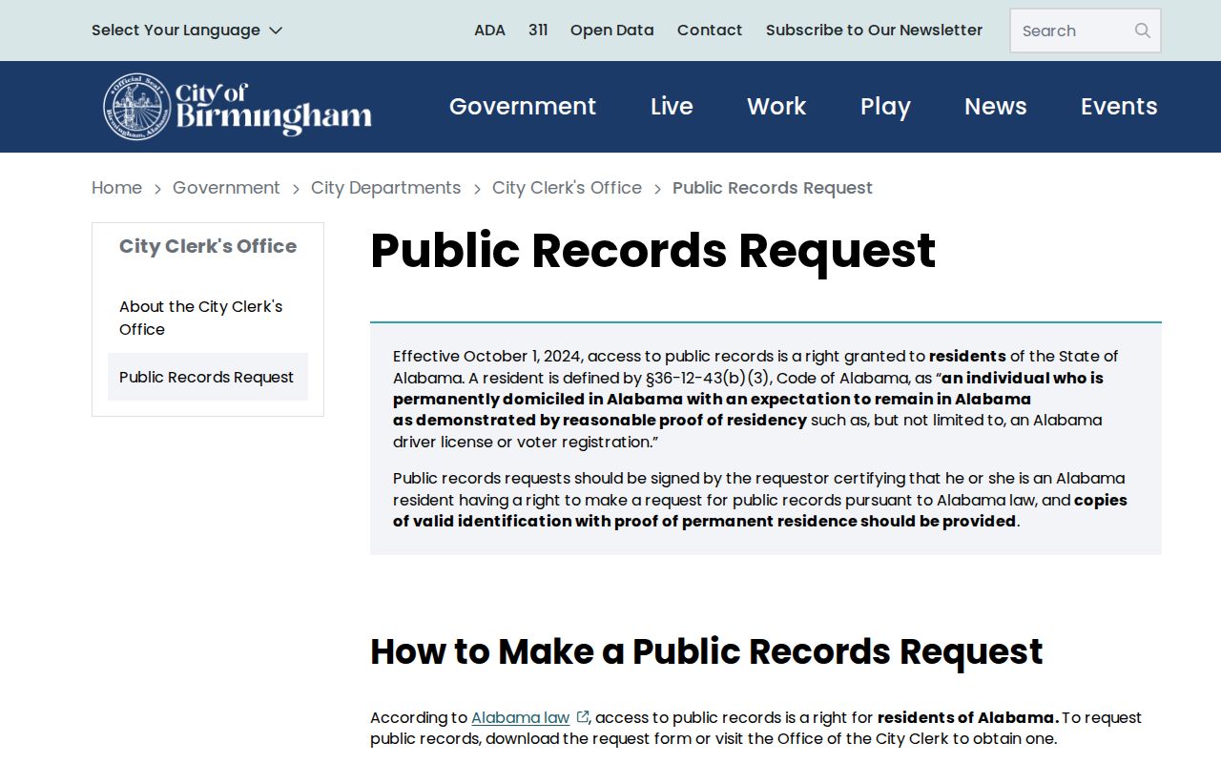
Task: Open the 311 link
Action: (x=538, y=31)
